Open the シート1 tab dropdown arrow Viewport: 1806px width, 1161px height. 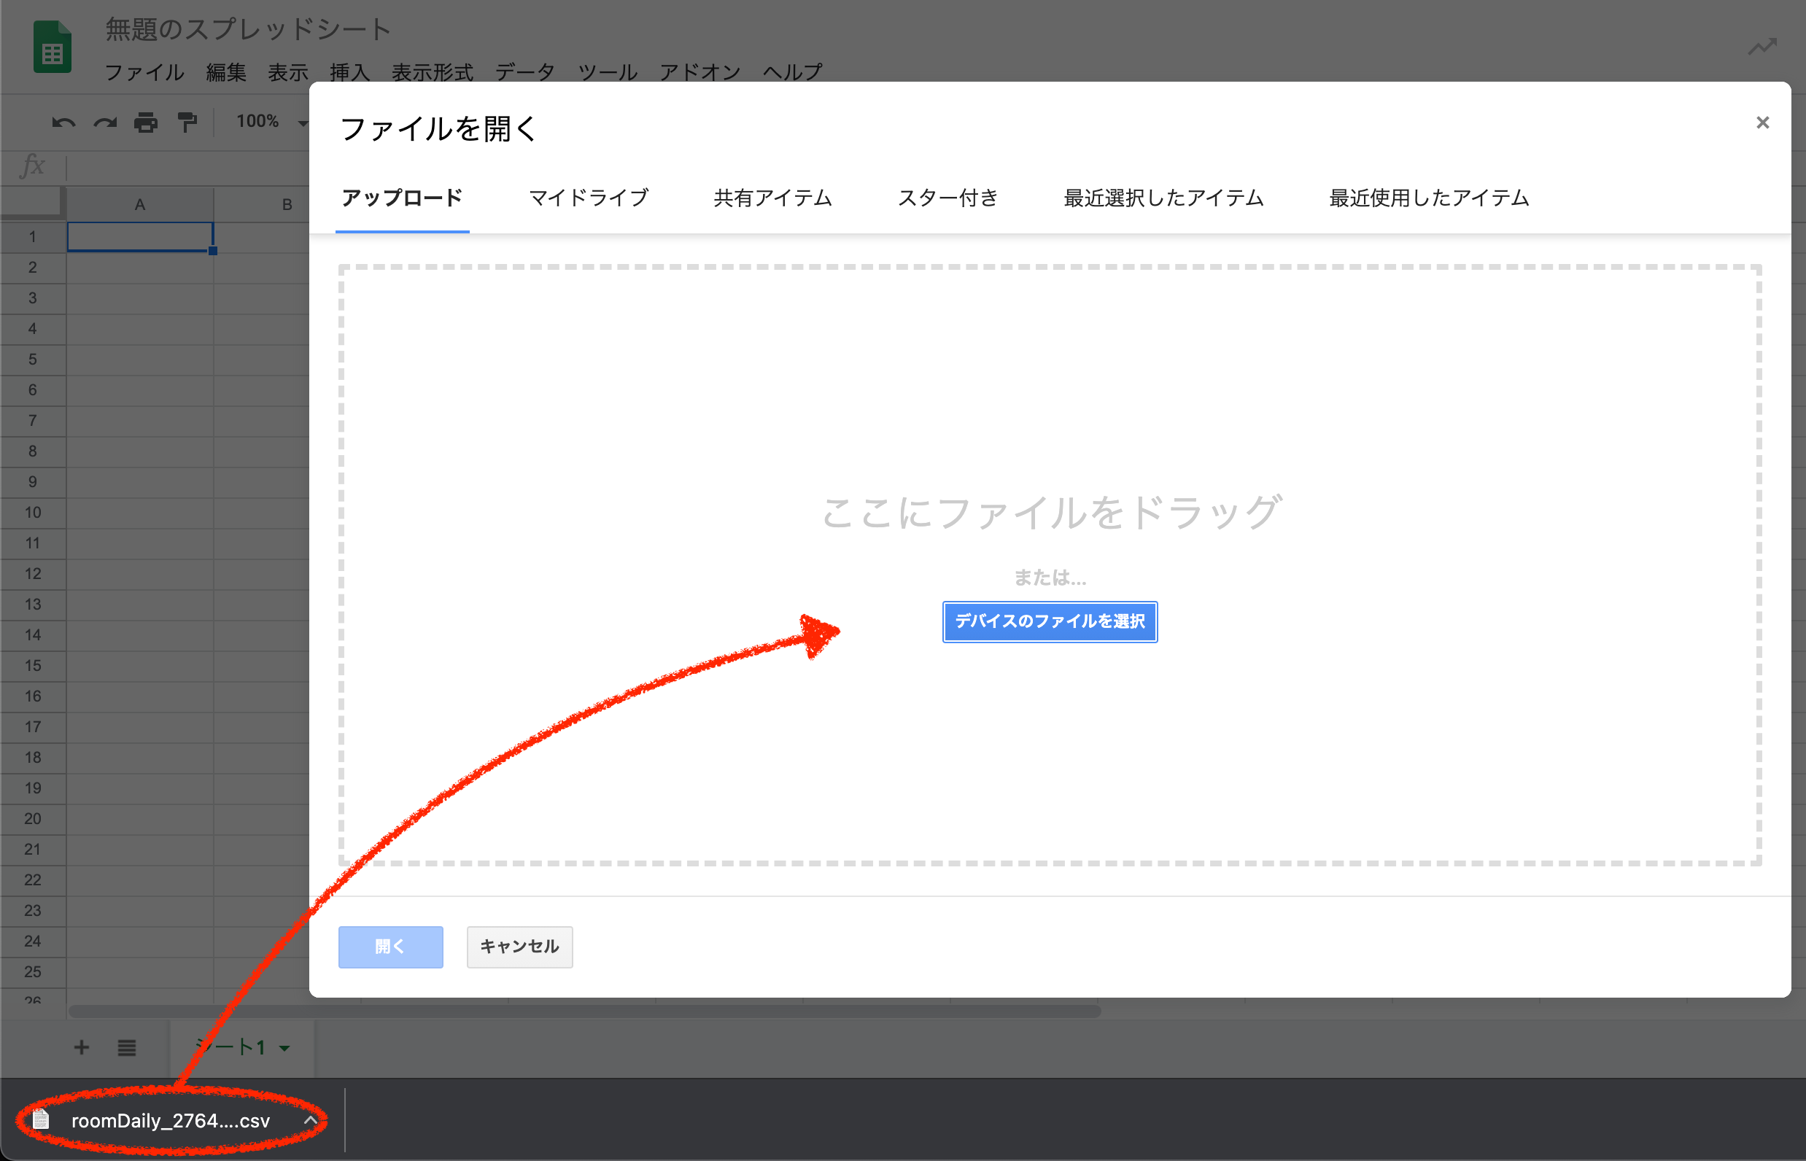click(x=285, y=1048)
